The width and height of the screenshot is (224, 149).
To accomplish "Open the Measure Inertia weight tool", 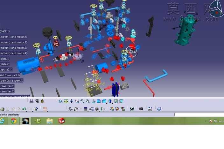I will [x=42, y=101].
